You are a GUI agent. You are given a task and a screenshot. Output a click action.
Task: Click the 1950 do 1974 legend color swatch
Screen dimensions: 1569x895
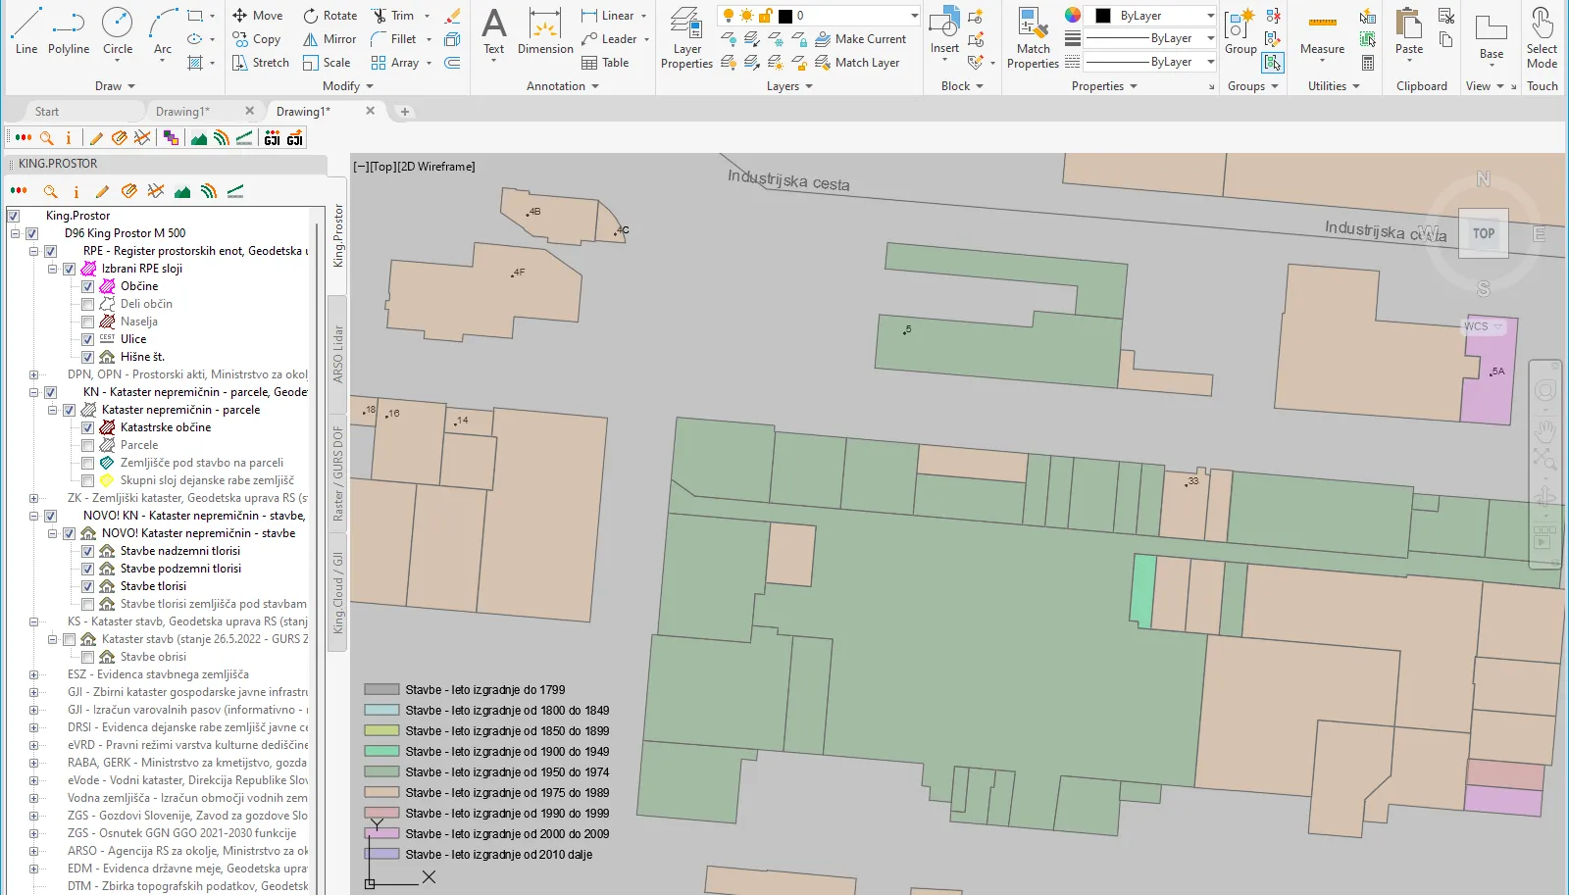tap(381, 771)
